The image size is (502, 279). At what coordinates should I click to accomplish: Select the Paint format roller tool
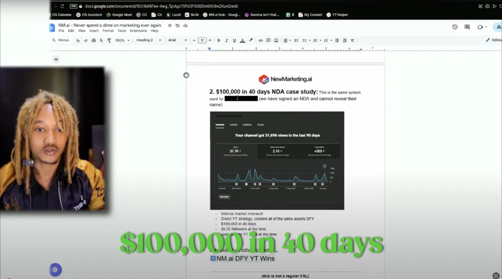(x=109, y=41)
